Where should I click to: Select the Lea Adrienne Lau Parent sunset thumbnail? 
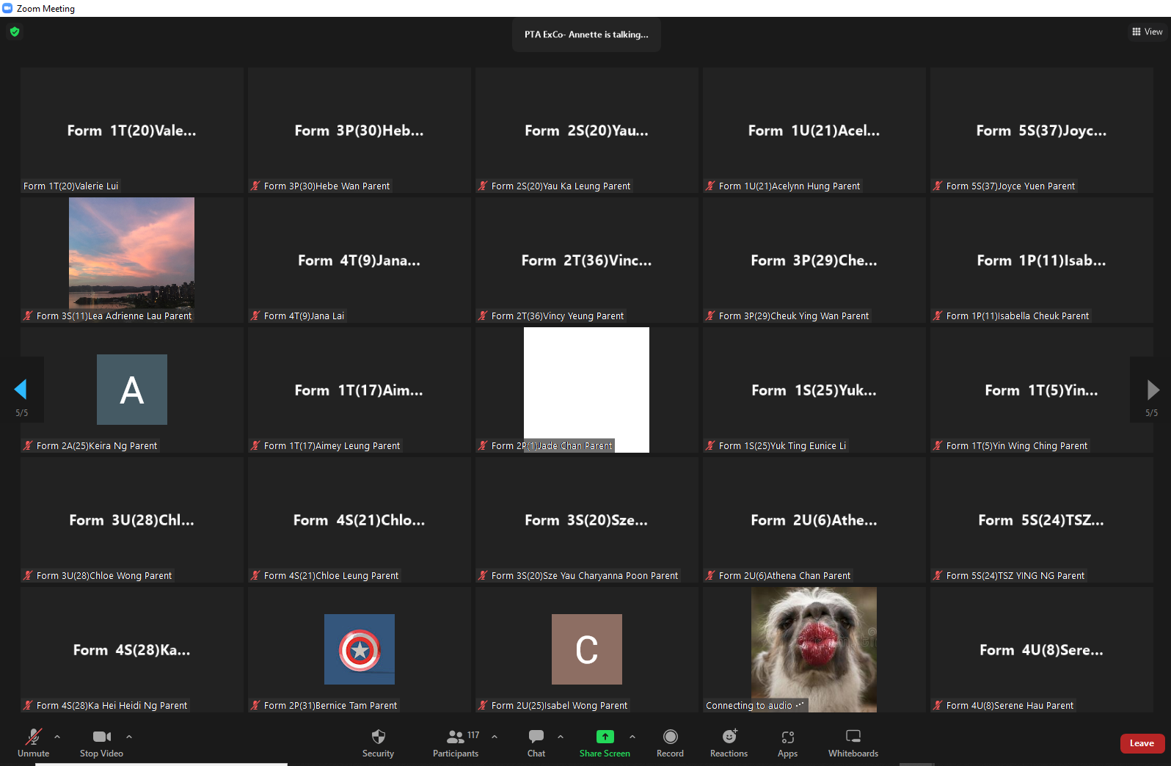click(131, 253)
